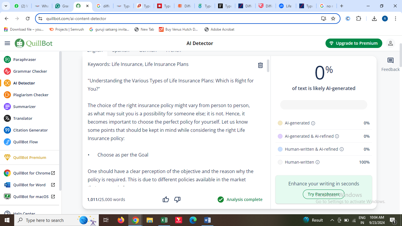Open Buy Venus Hutch bookmark
This screenshot has width=402, height=226.
[x=179, y=29]
